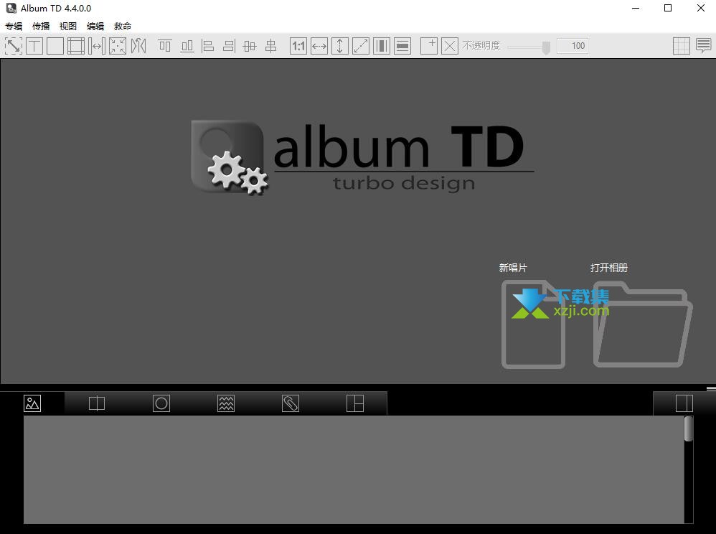Open an album via 打开相册 folder icon

coord(643,324)
